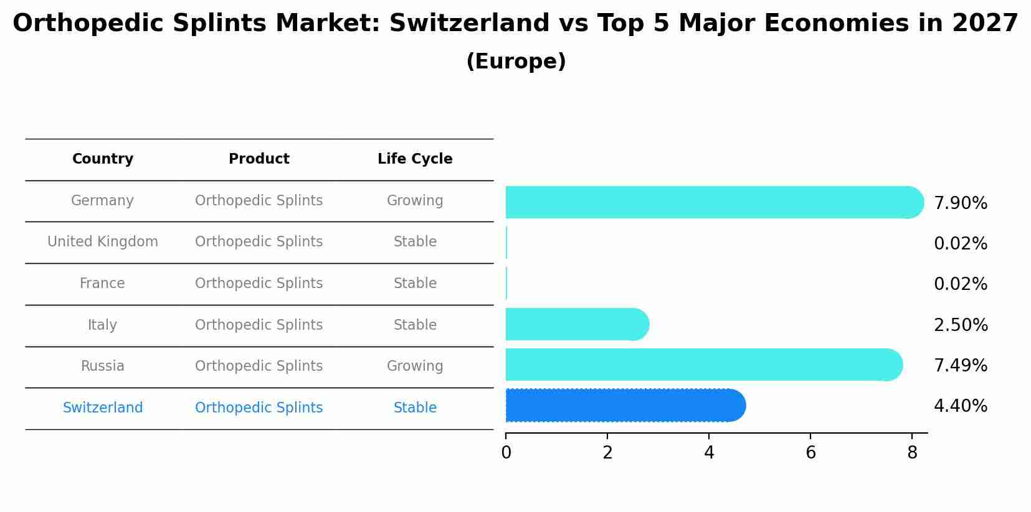Viewport: 1031px width, 512px height.
Task: Select the Italy row label
Action: 103,325
